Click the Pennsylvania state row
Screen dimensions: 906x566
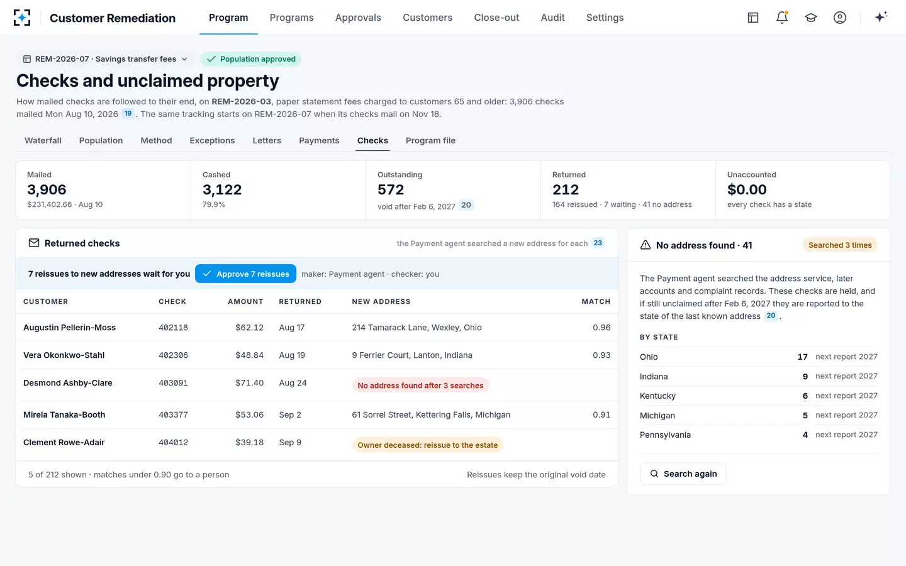coord(759,435)
